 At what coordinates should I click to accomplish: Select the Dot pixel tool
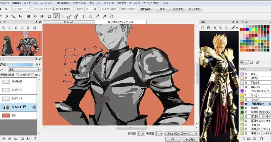13,16
